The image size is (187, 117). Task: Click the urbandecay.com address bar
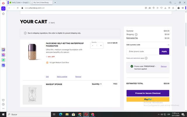pos(34,8)
